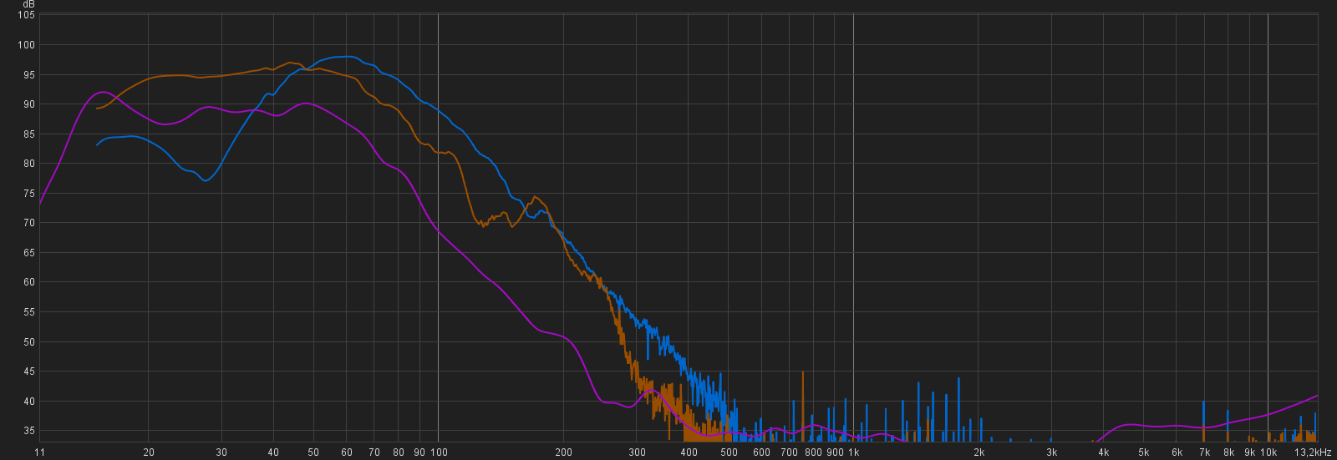
Task: Click the 95 dB vertical axis label
Action: (30, 75)
